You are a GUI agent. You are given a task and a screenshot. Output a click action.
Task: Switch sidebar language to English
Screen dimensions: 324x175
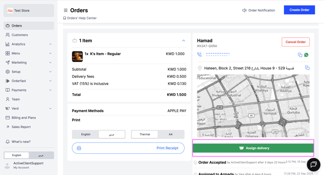coord(16,155)
